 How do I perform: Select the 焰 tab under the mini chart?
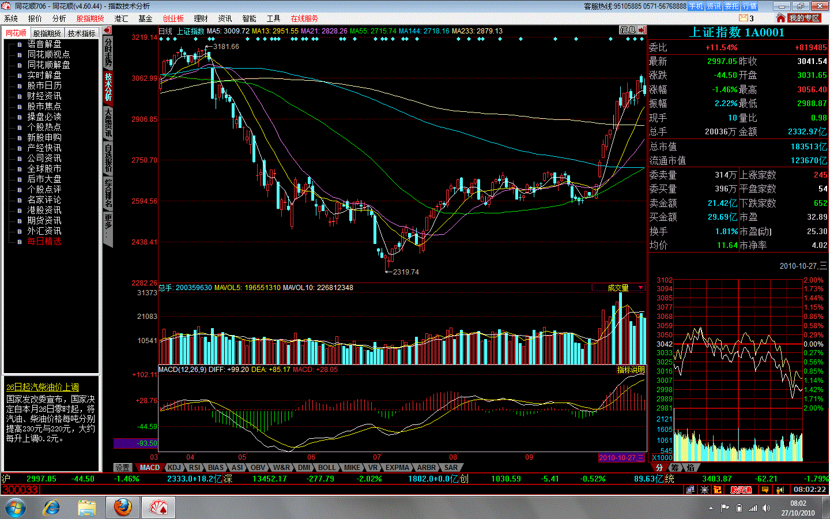coord(690,468)
